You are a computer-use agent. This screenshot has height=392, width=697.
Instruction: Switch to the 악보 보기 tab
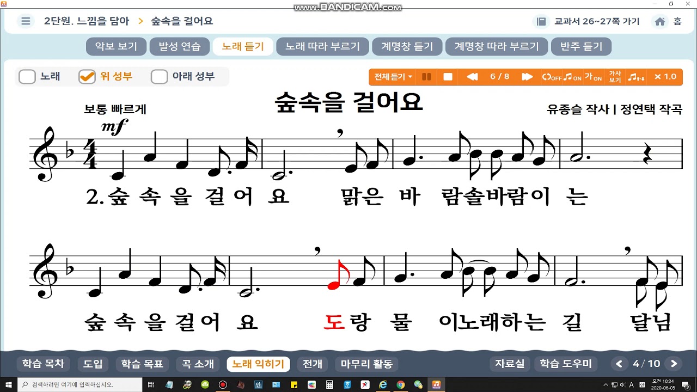coord(116,46)
